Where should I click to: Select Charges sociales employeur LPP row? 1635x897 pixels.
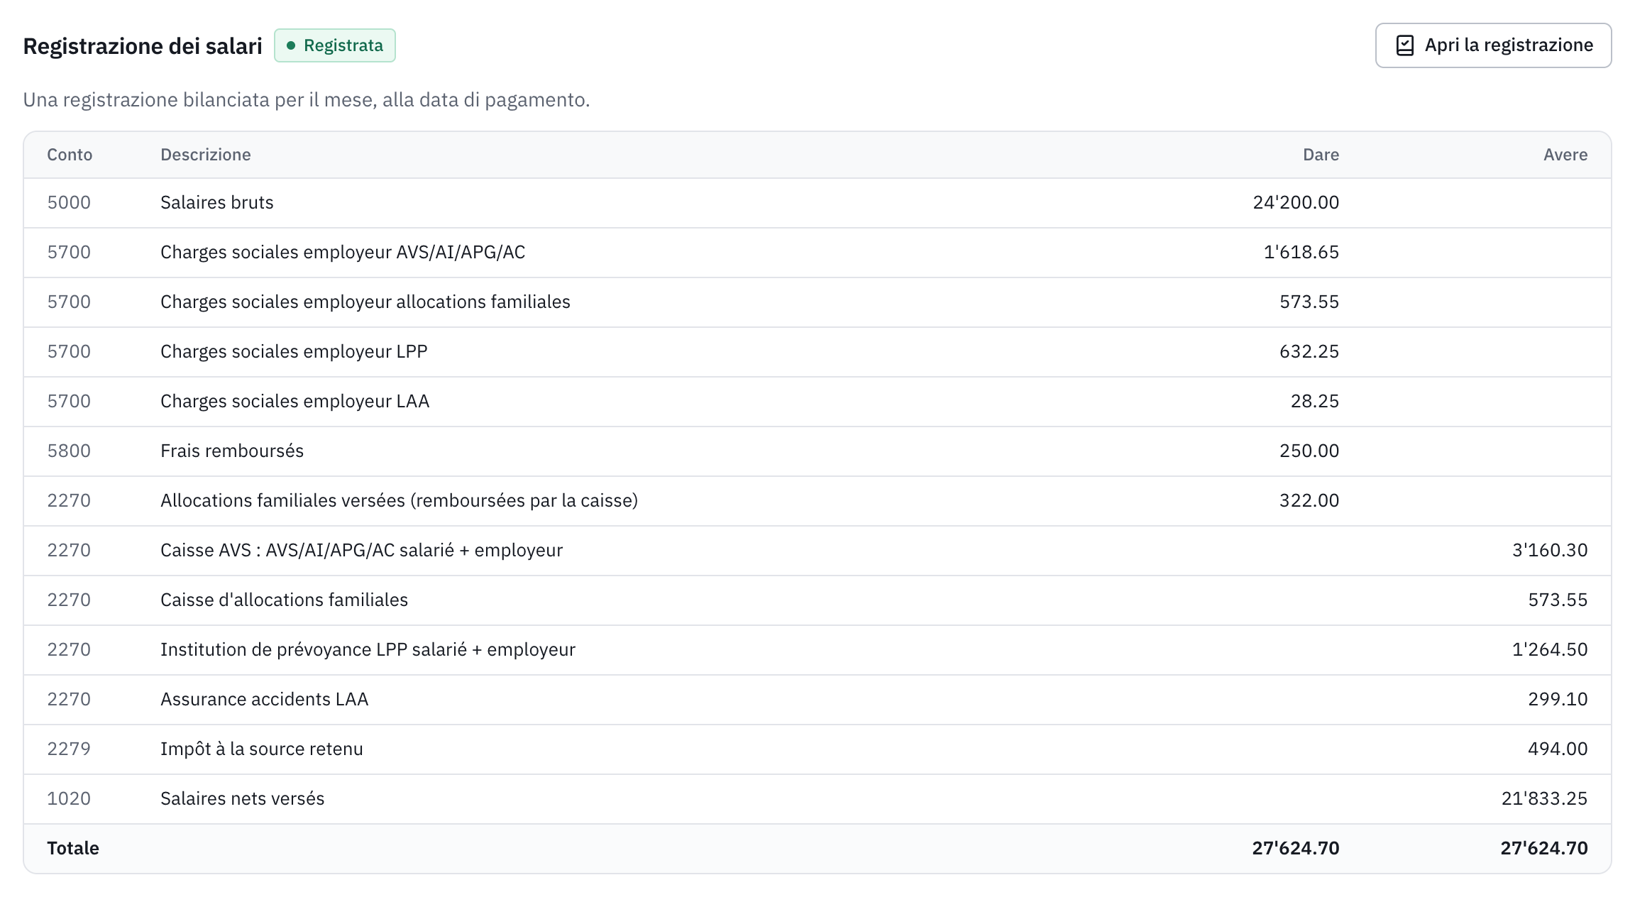(817, 351)
